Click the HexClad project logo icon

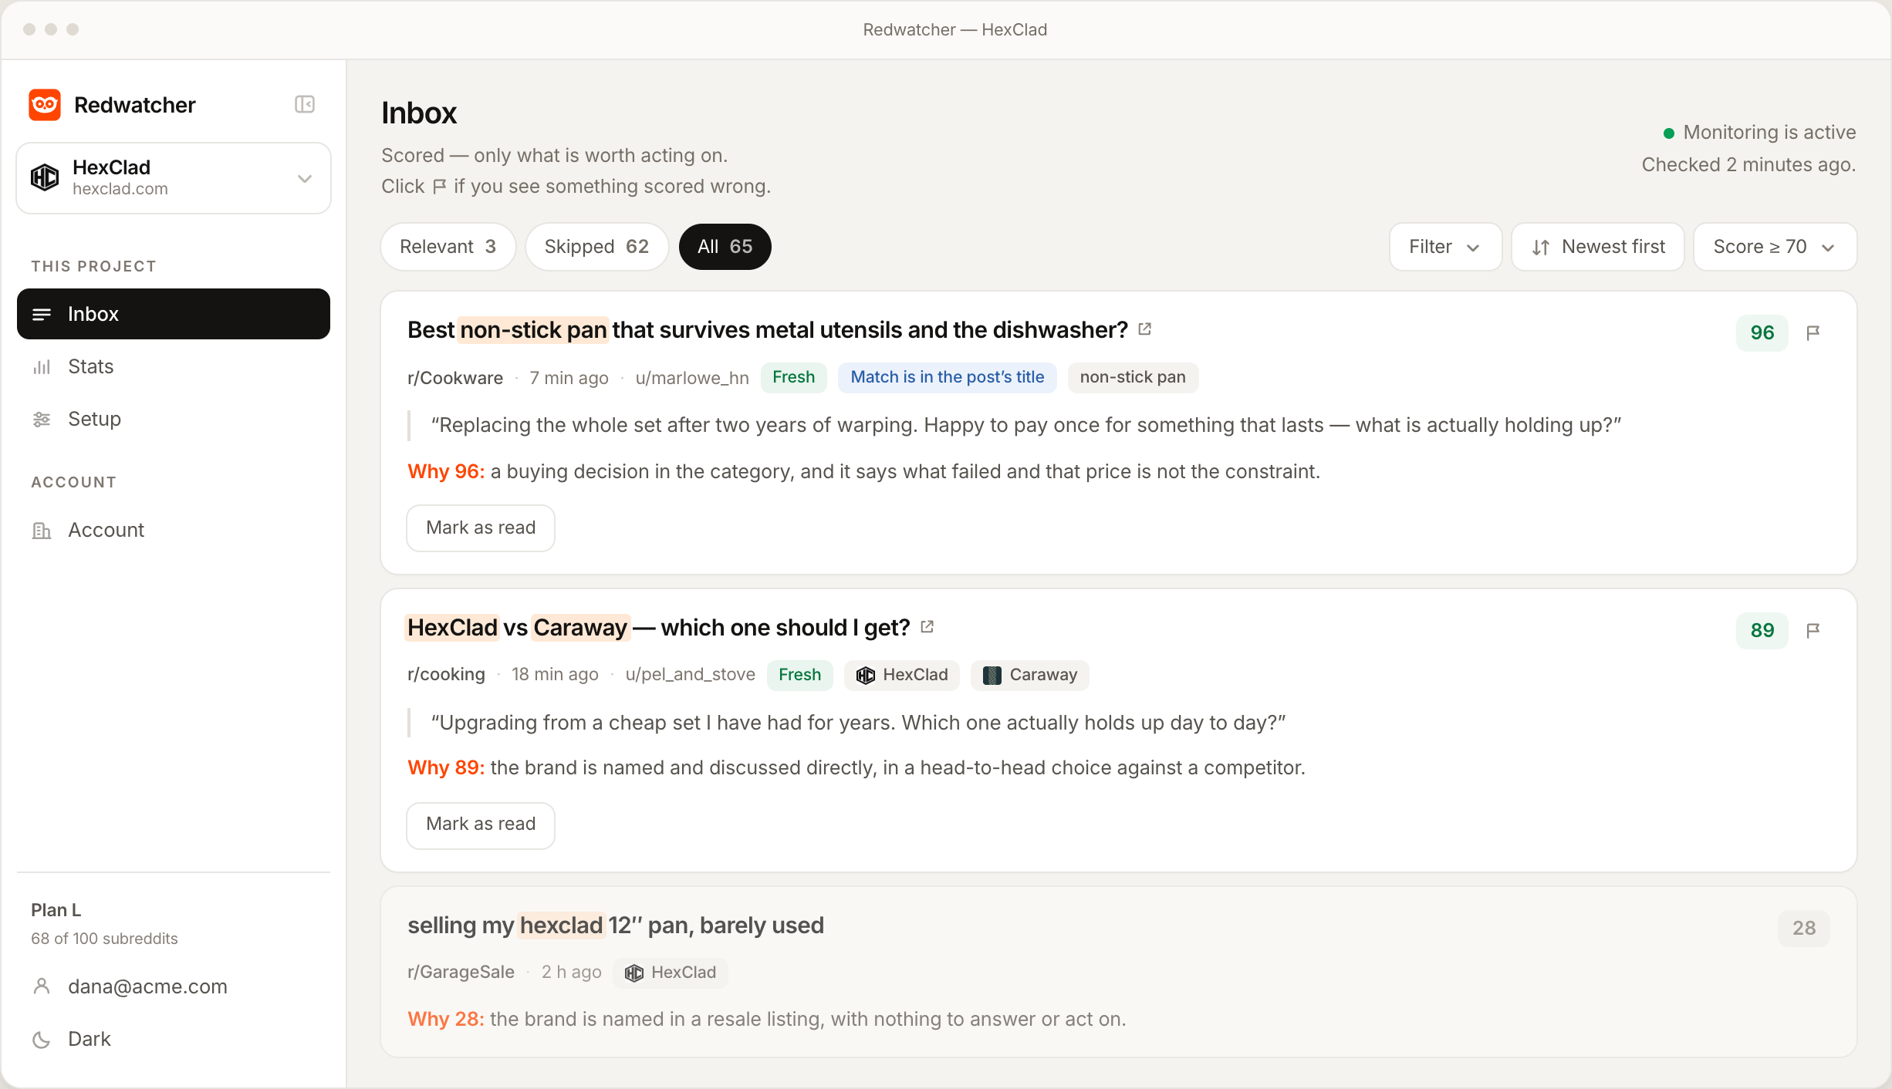click(x=45, y=177)
